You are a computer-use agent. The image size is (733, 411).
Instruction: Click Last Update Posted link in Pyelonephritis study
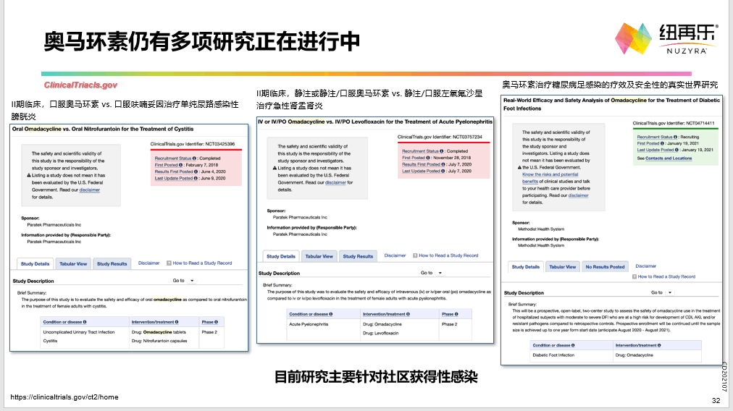pyautogui.click(x=423, y=171)
